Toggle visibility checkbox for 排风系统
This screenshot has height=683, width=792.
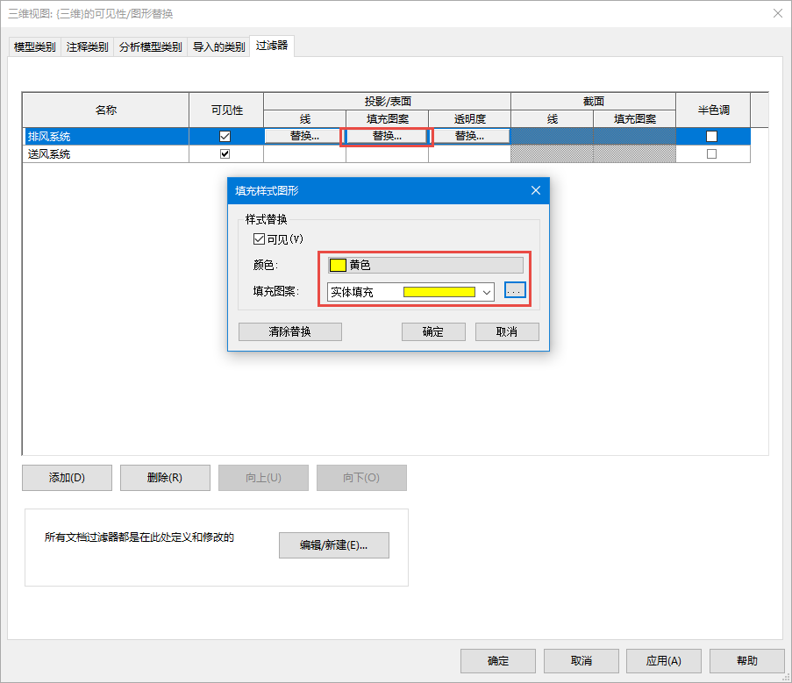click(225, 136)
